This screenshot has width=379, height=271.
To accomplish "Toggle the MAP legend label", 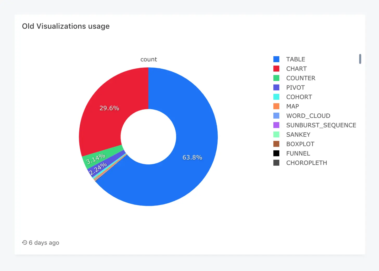I will tap(293, 106).
